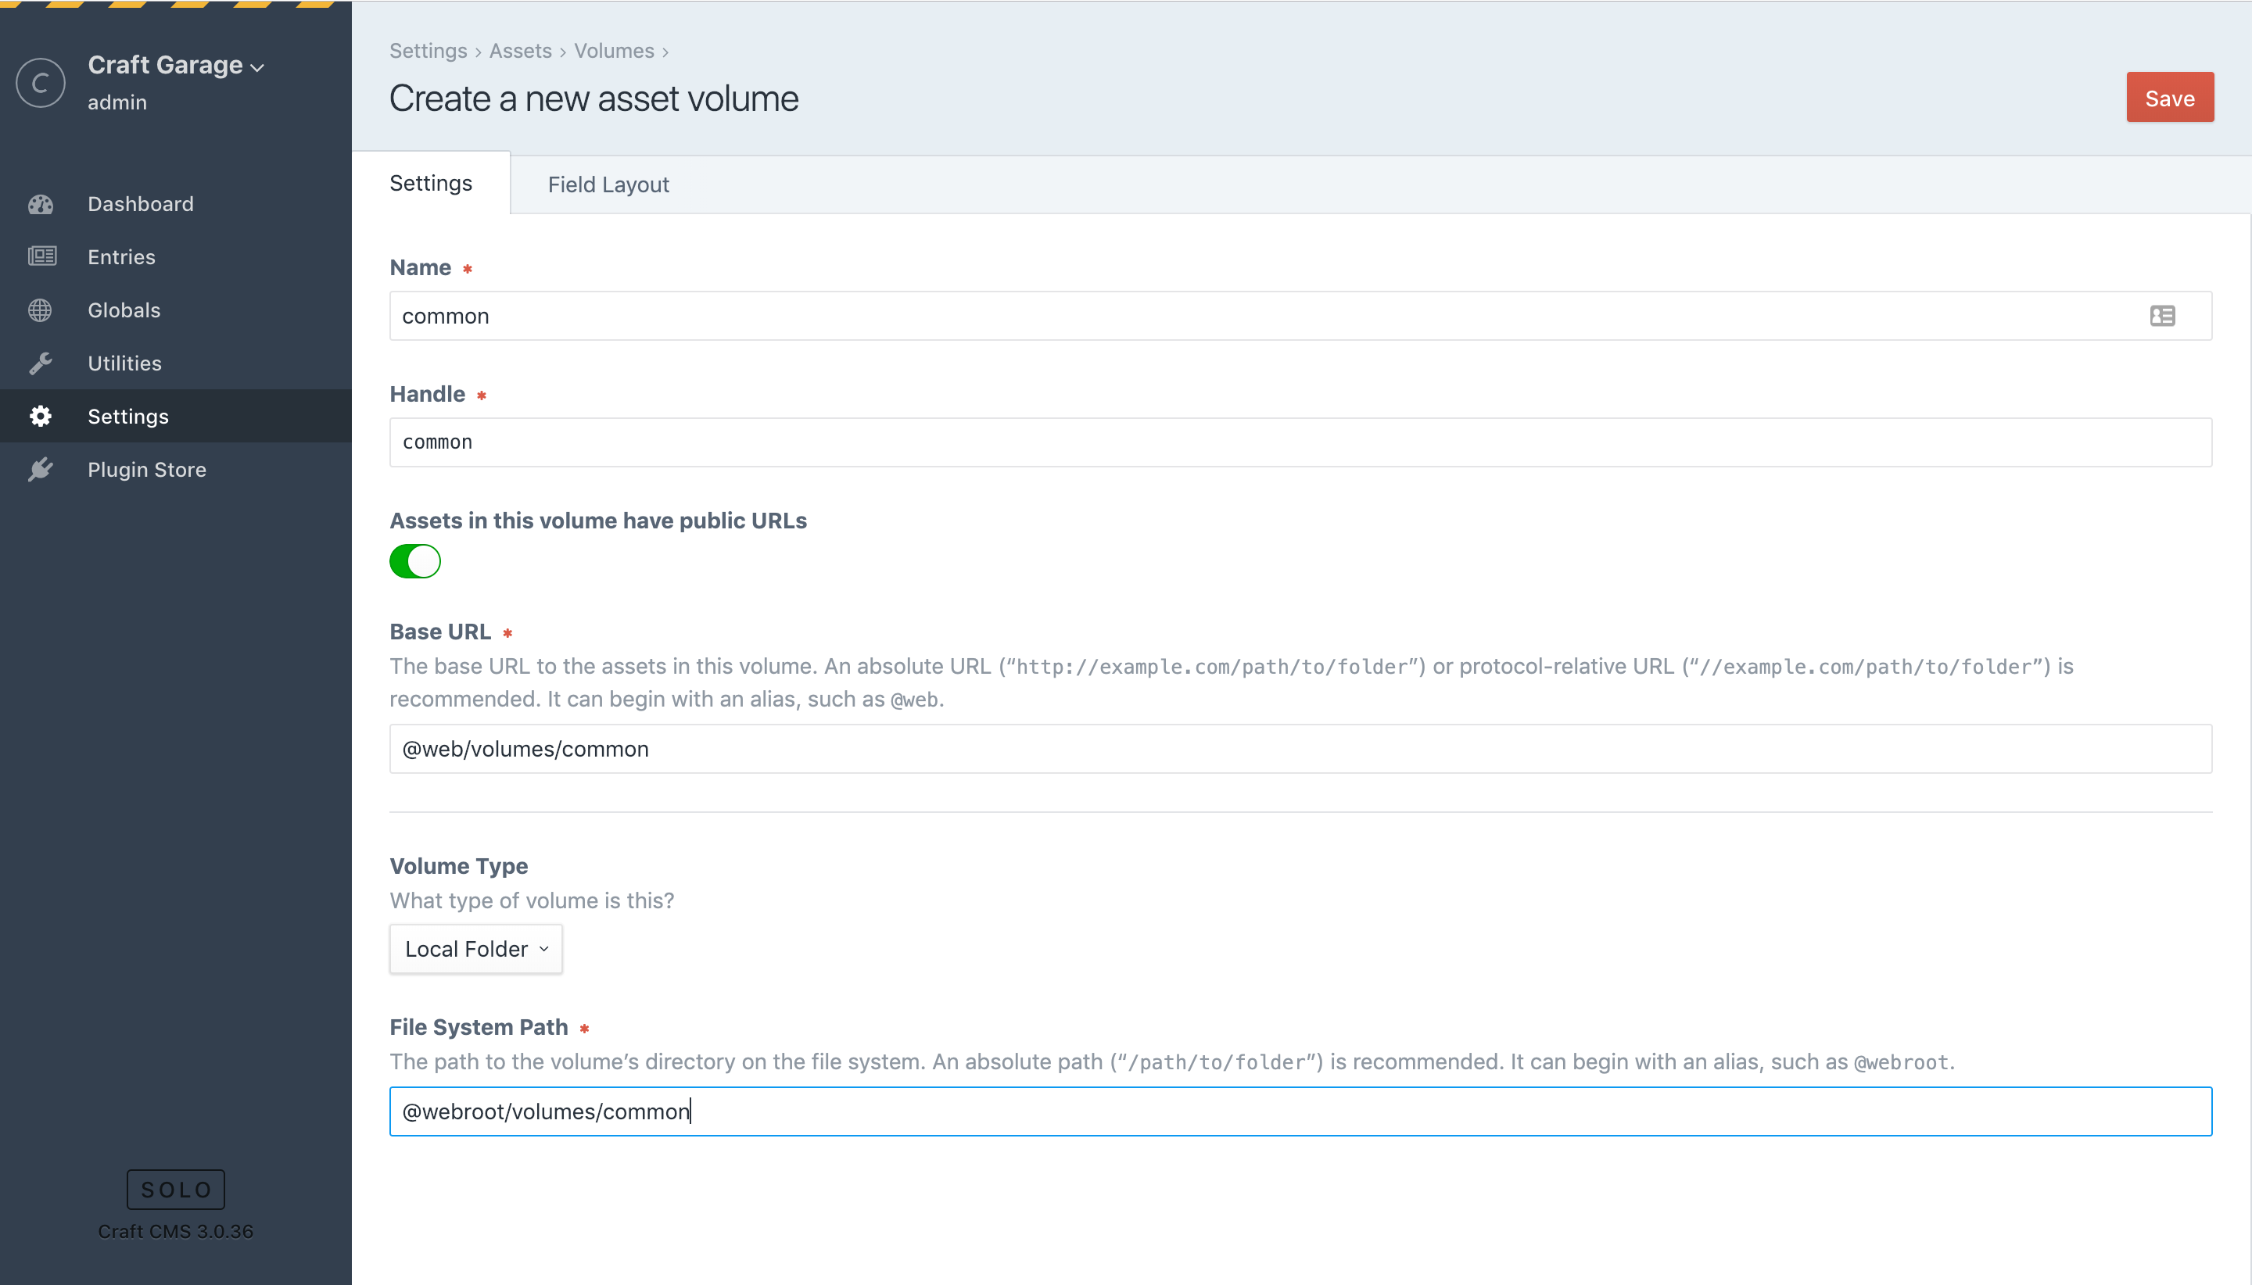Click the Utilities wrench icon
This screenshot has height=1285, width=2252.
(x=41, y=363)
